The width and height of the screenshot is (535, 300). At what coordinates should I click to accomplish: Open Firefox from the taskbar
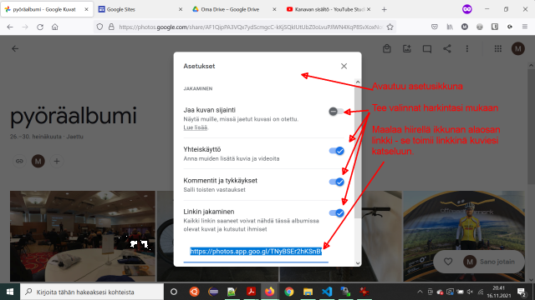pos(269,292)
